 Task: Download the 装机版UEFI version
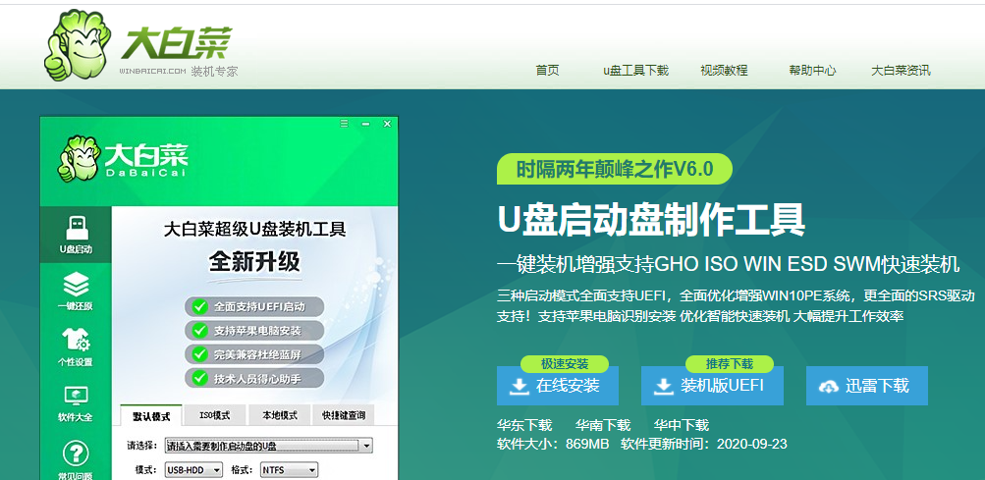pos(712,386)
